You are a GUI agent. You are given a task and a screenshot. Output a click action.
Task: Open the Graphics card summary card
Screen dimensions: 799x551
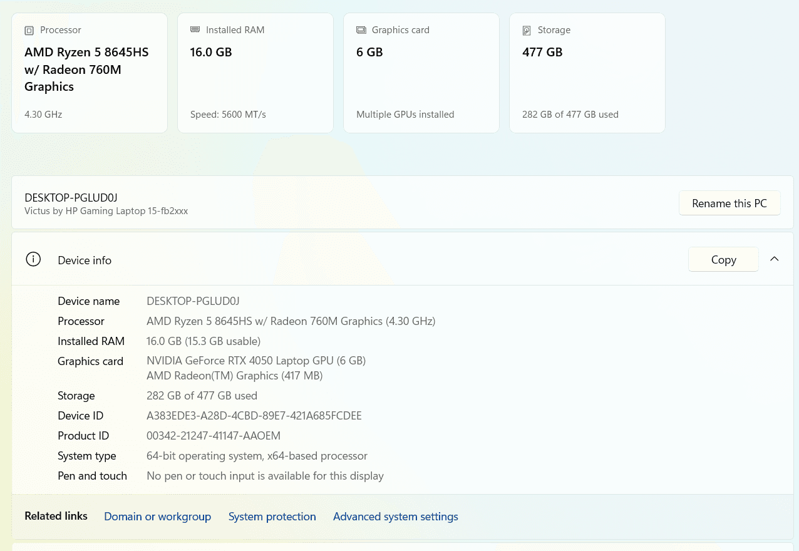click(x=421, y=73)
